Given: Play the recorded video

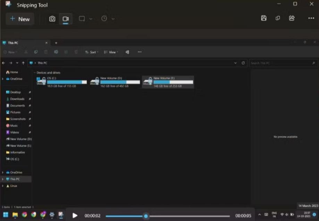Looking at the screenshot, I should pyautogui.click(x=75, y=215).
